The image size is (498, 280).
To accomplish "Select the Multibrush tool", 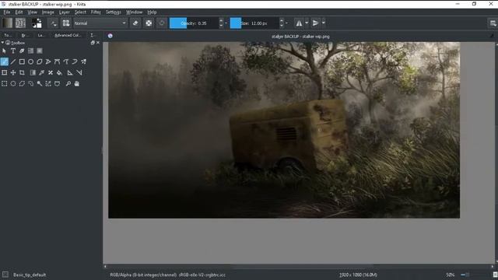I will (83, 61).
